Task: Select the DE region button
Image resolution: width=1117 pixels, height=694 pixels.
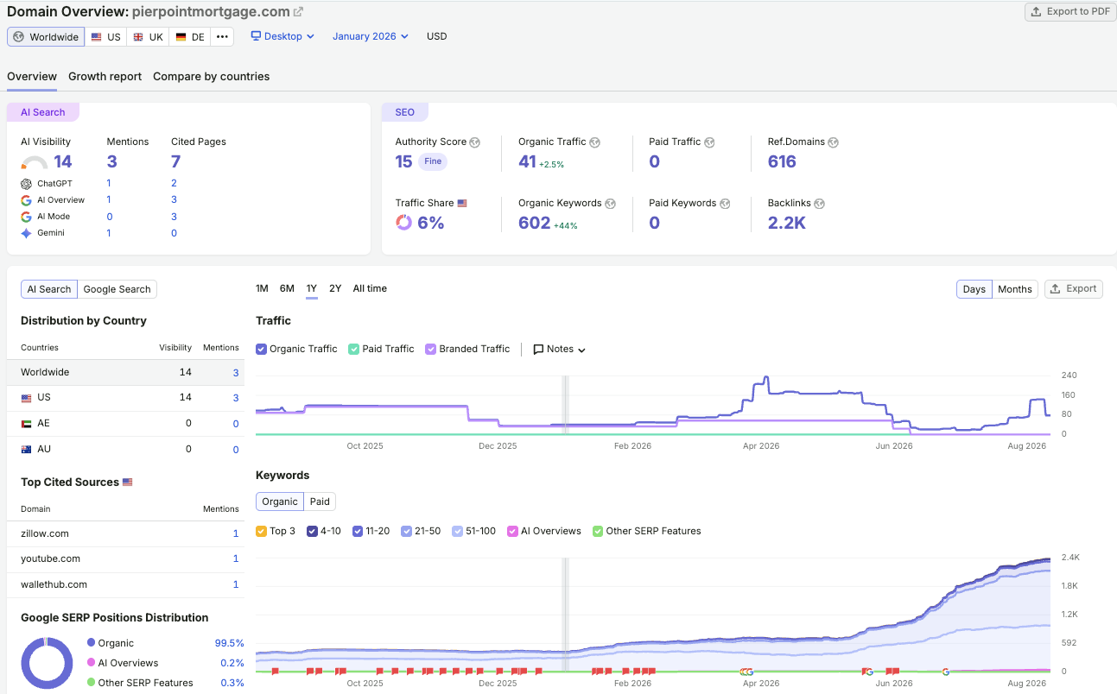Action: pos(190,36)
